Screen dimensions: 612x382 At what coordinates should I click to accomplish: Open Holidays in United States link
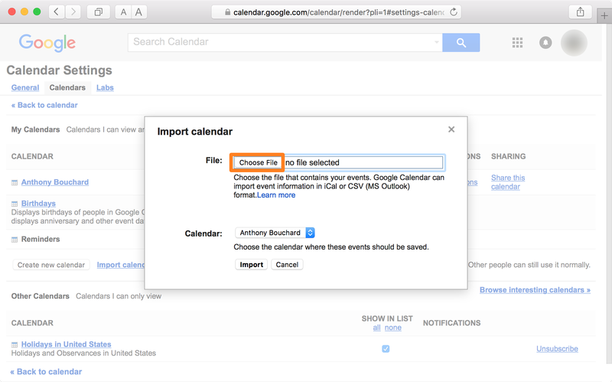click(66, 344)
